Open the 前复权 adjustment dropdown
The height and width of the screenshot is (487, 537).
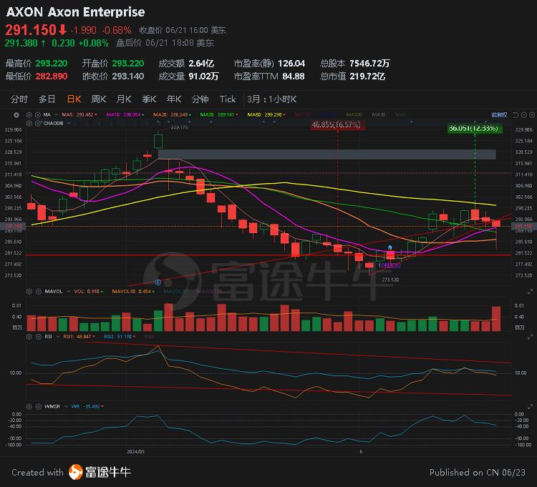(x=499, y=115)
